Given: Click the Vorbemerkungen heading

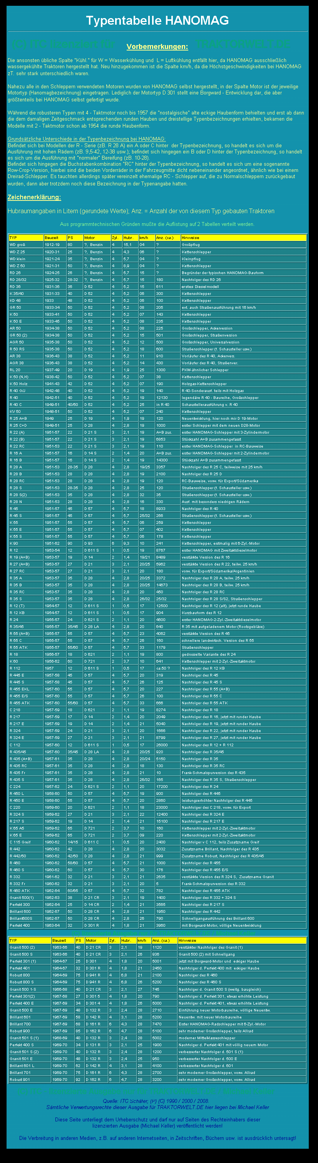Looking at the screenshot, I should [x=157, y=47].
